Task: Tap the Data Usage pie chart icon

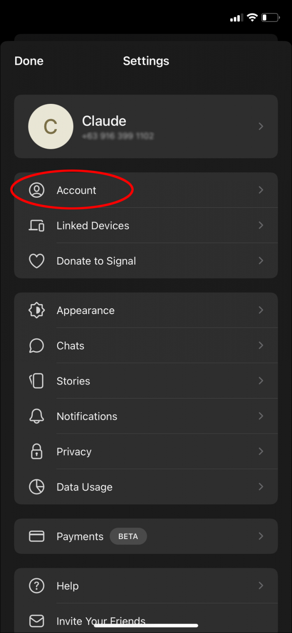Action: [37, 487]
